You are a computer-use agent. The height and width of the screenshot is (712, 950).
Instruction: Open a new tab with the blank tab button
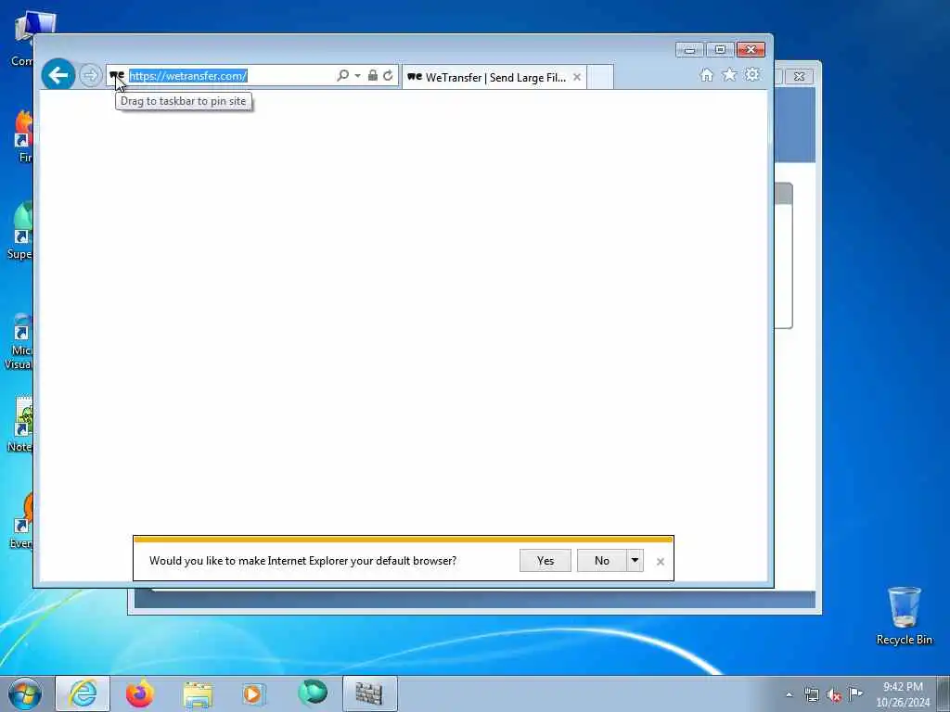pos(600,78)
